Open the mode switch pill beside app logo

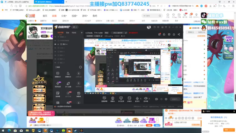pos(75,27)
